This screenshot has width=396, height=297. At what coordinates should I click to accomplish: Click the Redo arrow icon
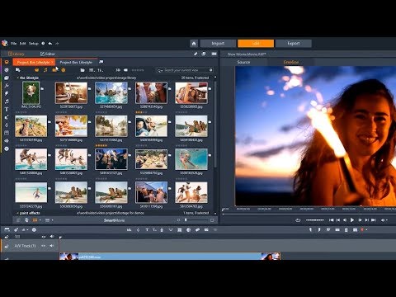pos(57,44)
